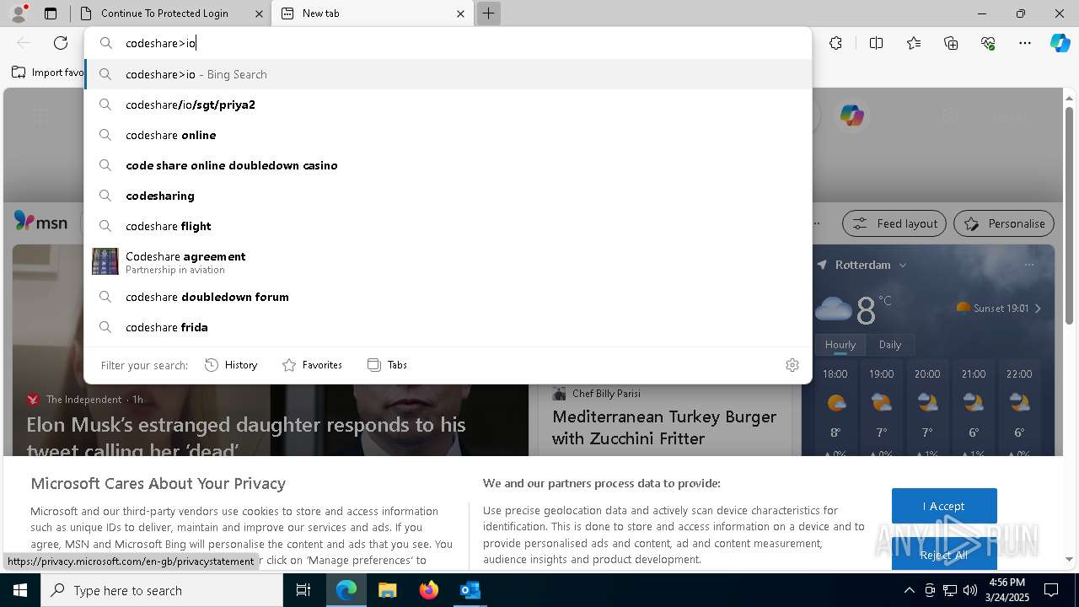Switch weather to Daily tab
The width and height of the screenshot is (1079, 607).
(890, 345)
